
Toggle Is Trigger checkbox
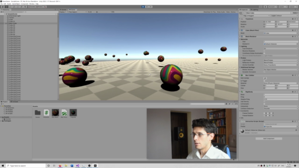[x=264, y=81]
